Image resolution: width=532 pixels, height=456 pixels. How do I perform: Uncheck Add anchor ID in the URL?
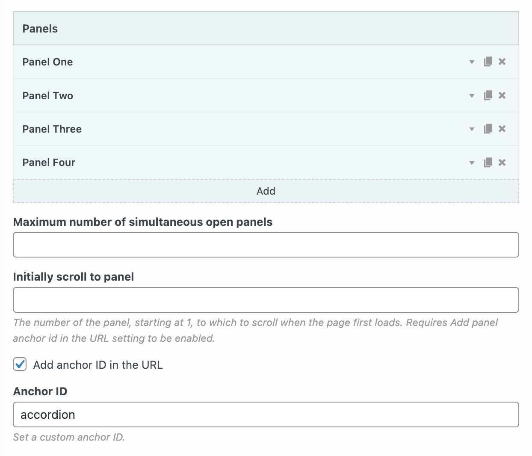(19, 364)
